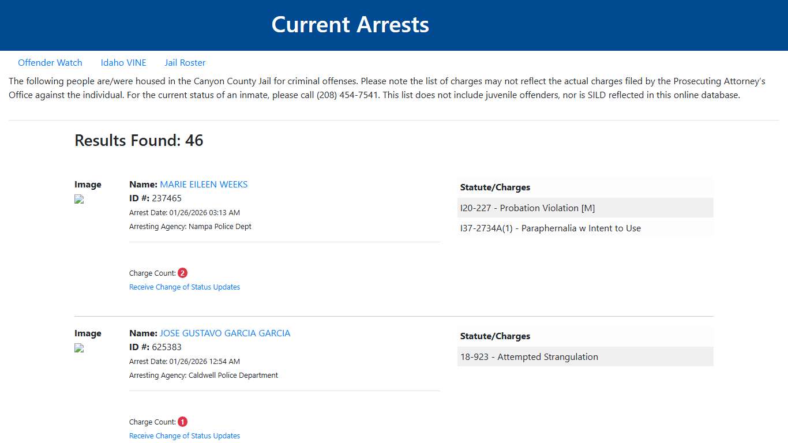Click the Image label above Garcia's photo
The image size is (788, 443).
pyautogui.click(x=88, y=333)
